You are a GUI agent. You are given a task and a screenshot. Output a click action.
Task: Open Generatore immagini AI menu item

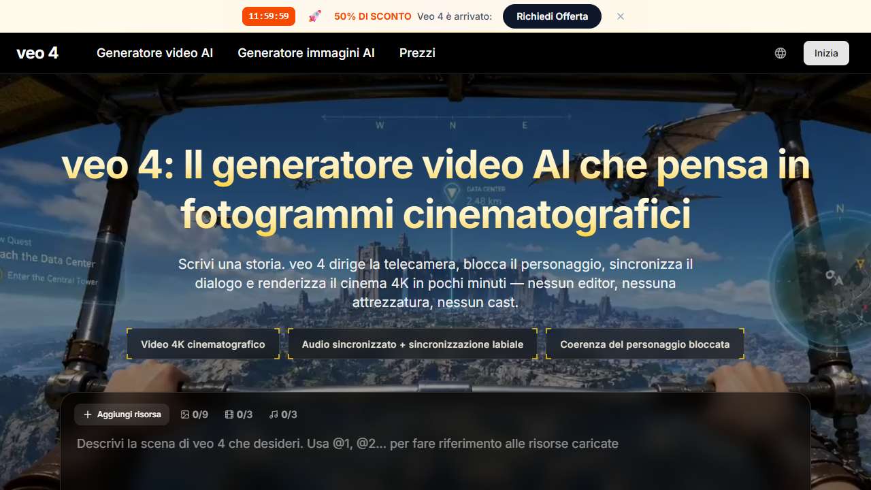(x=306, y=53)
